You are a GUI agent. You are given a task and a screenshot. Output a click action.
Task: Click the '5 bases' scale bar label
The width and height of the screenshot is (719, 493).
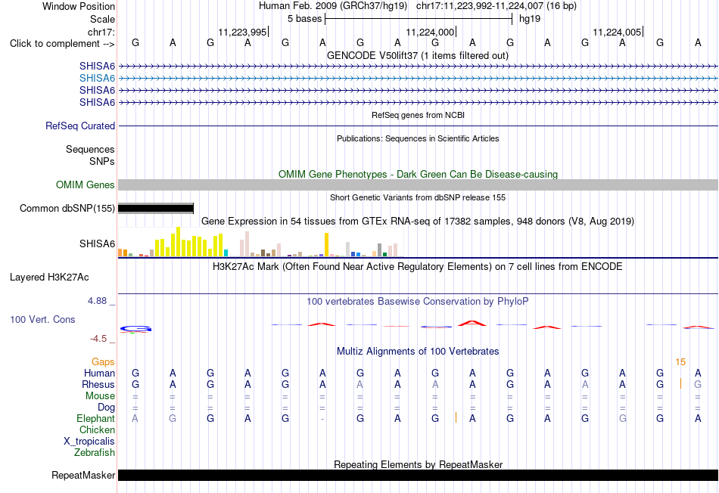pyautogui.click(x=304, y=19)
